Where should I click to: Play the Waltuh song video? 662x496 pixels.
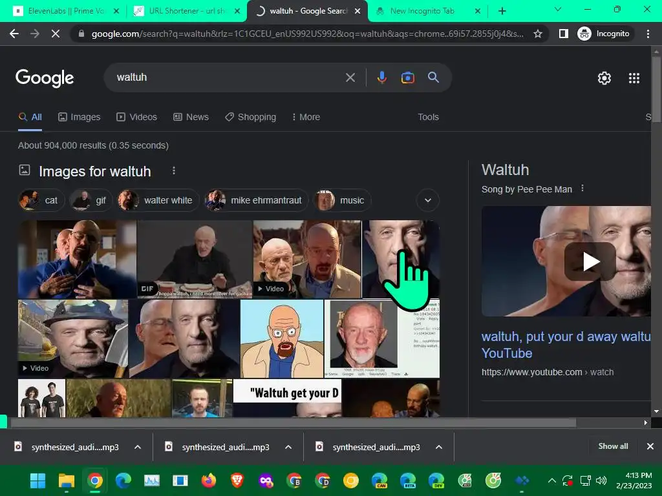(590, 261)
